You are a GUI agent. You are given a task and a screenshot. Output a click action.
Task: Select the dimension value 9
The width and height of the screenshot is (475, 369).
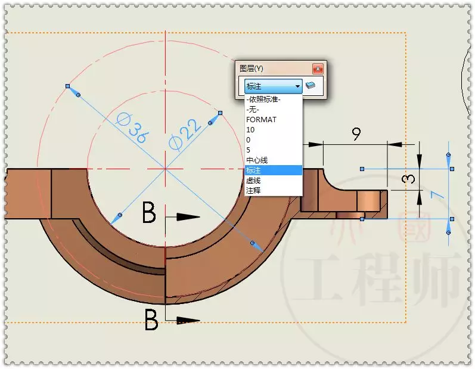point(356,134)
